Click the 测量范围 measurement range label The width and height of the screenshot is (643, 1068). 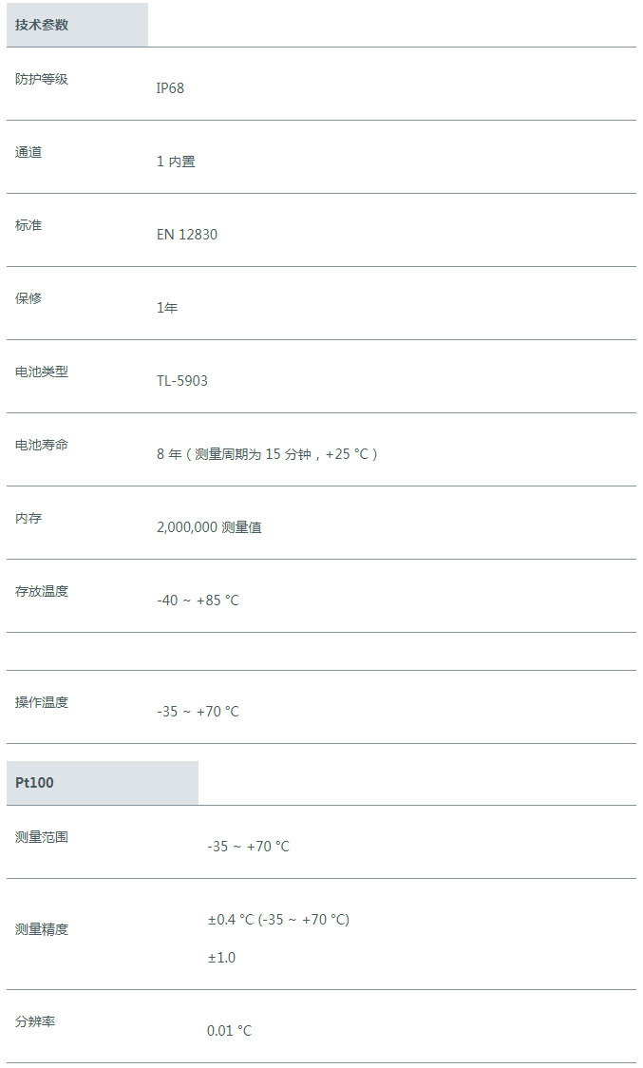pyautogui.click(x=42, y=837)
